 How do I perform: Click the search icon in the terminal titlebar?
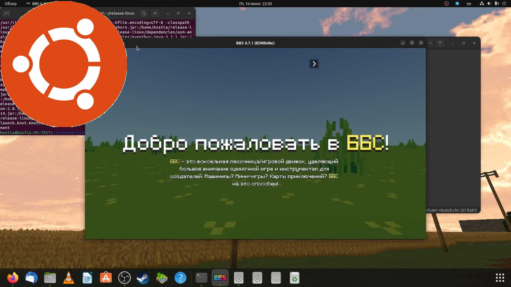pos(144,13)
